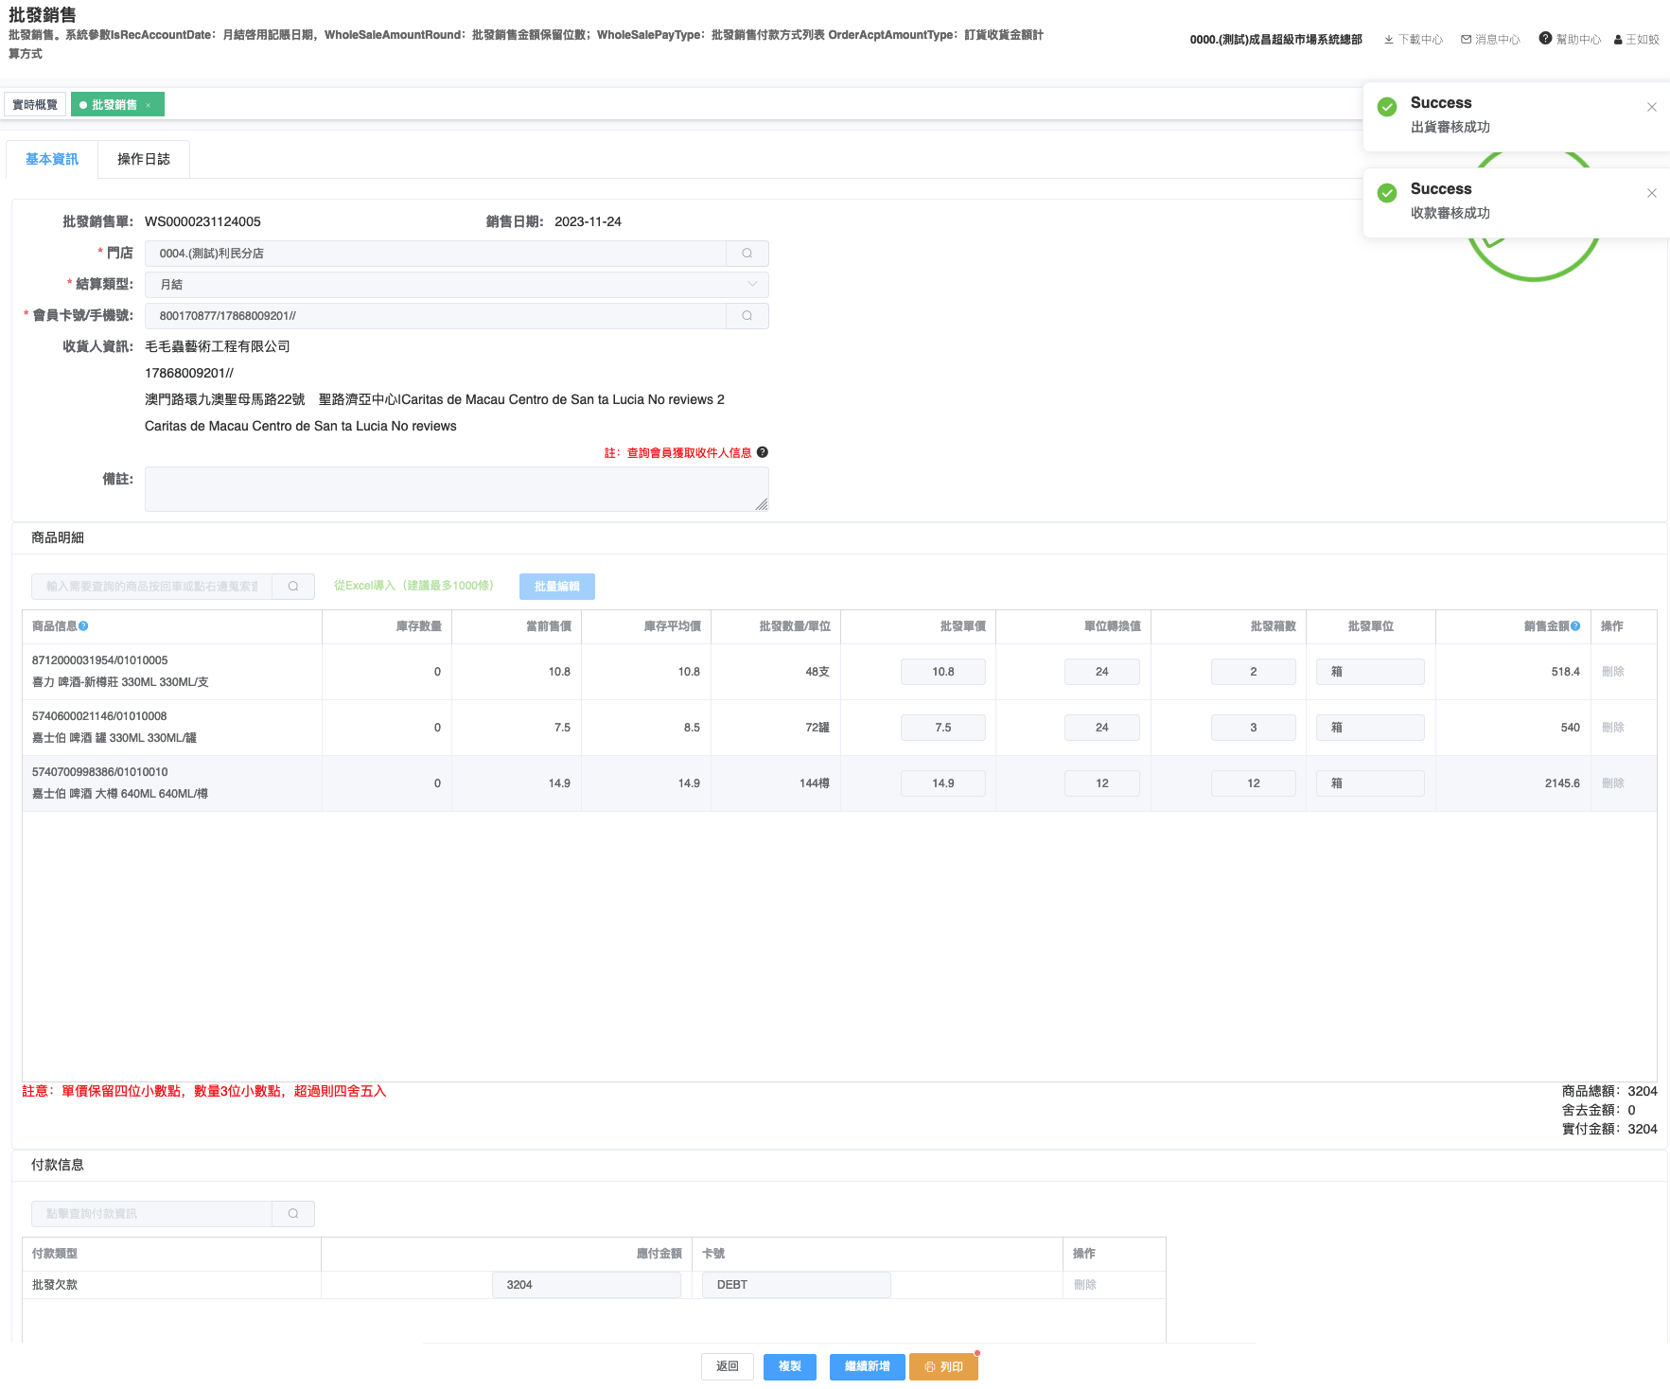Open the 實時概覽 page tab

tap(35, 105)
